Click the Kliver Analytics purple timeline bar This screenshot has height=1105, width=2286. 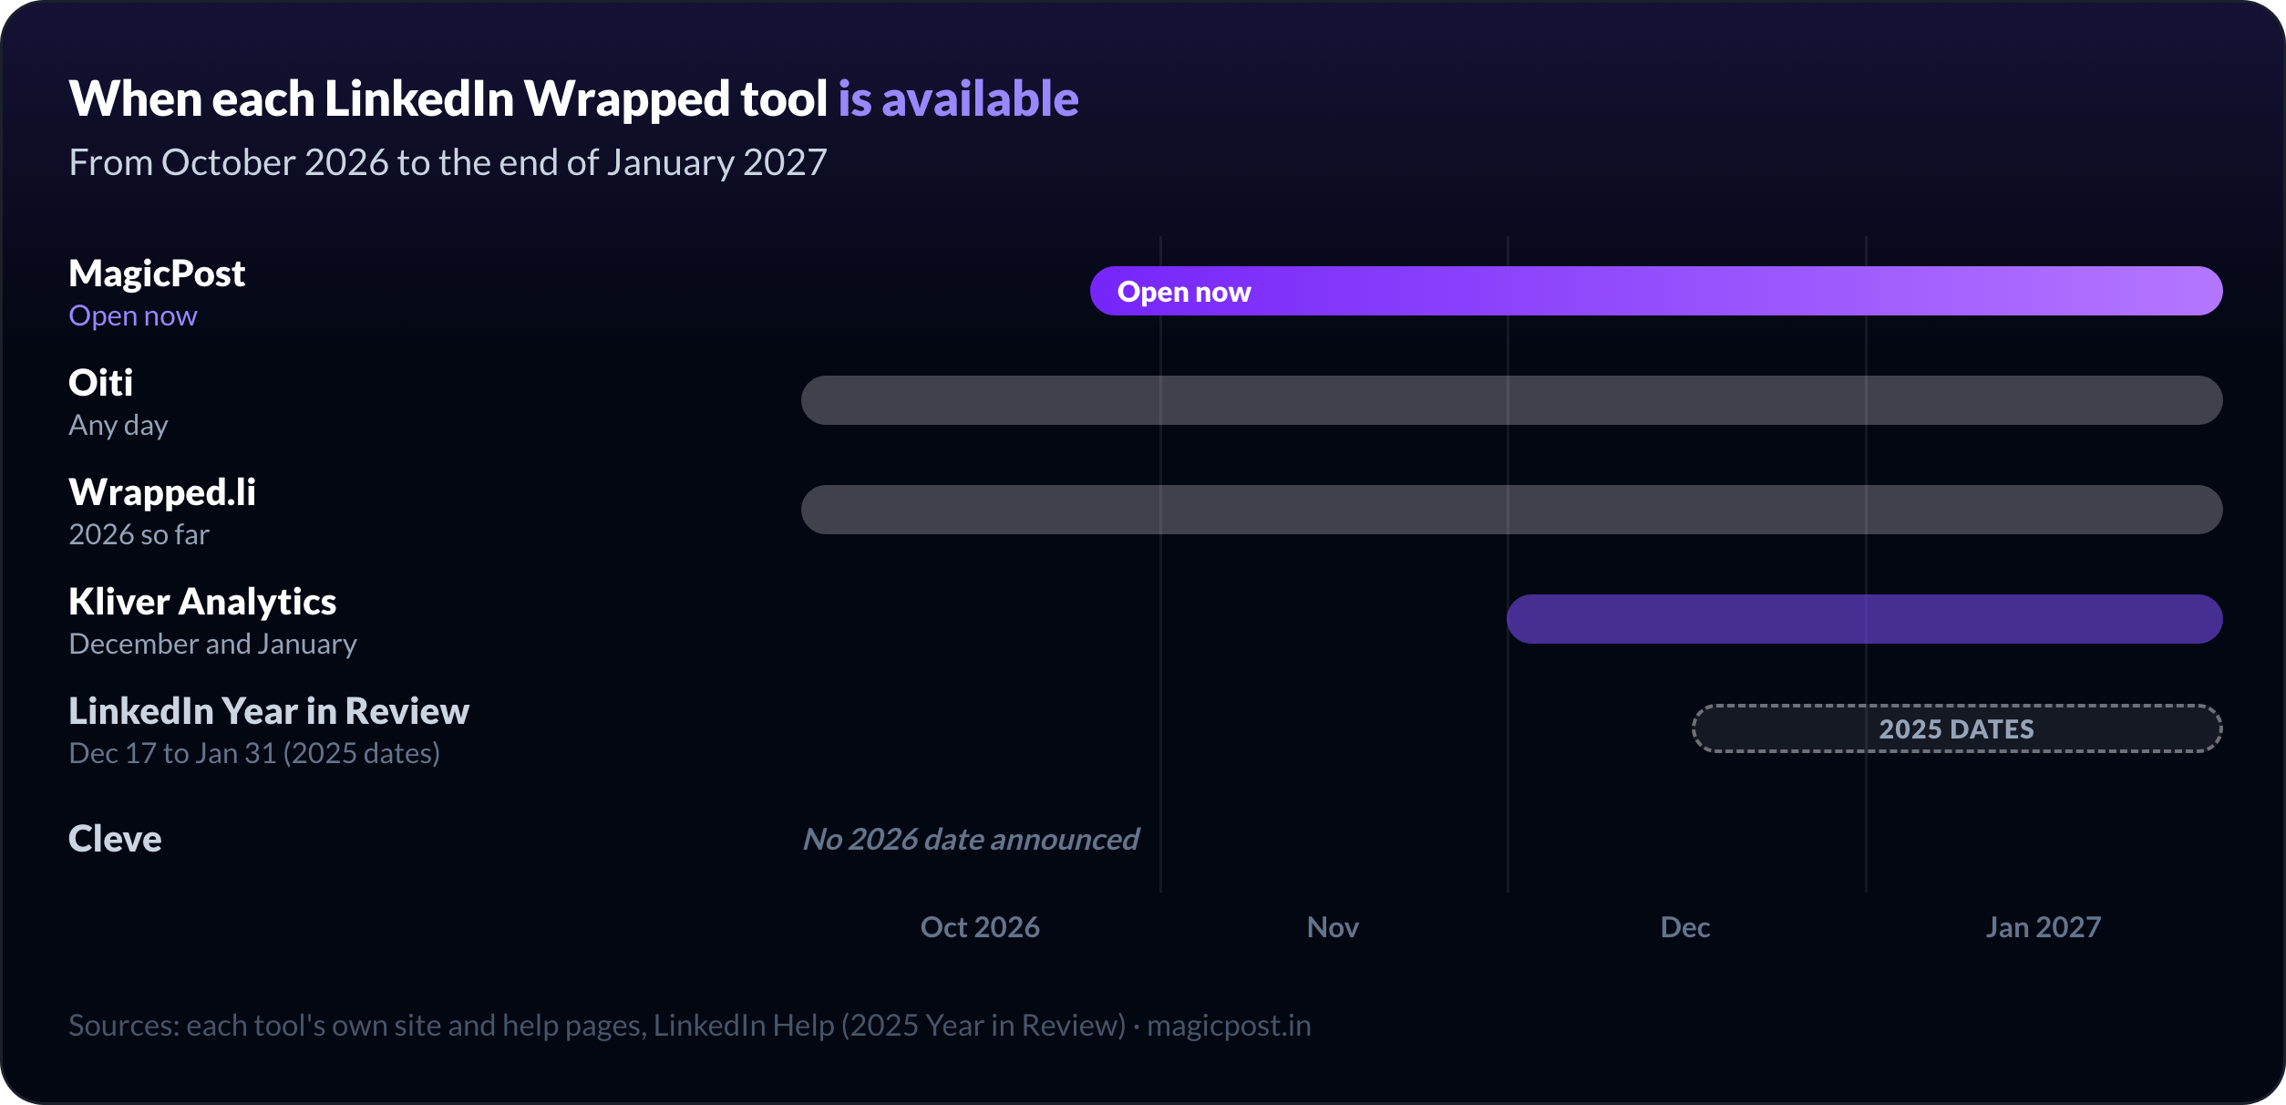(x=1864, y=619)
